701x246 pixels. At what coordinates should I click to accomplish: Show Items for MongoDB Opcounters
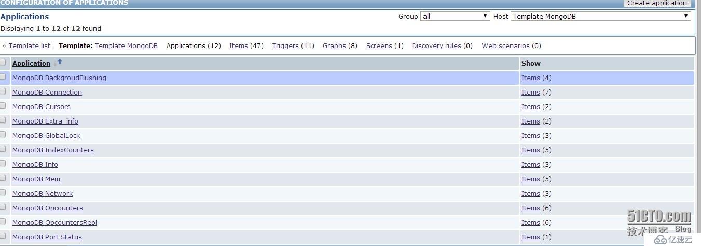pos(531,208)
